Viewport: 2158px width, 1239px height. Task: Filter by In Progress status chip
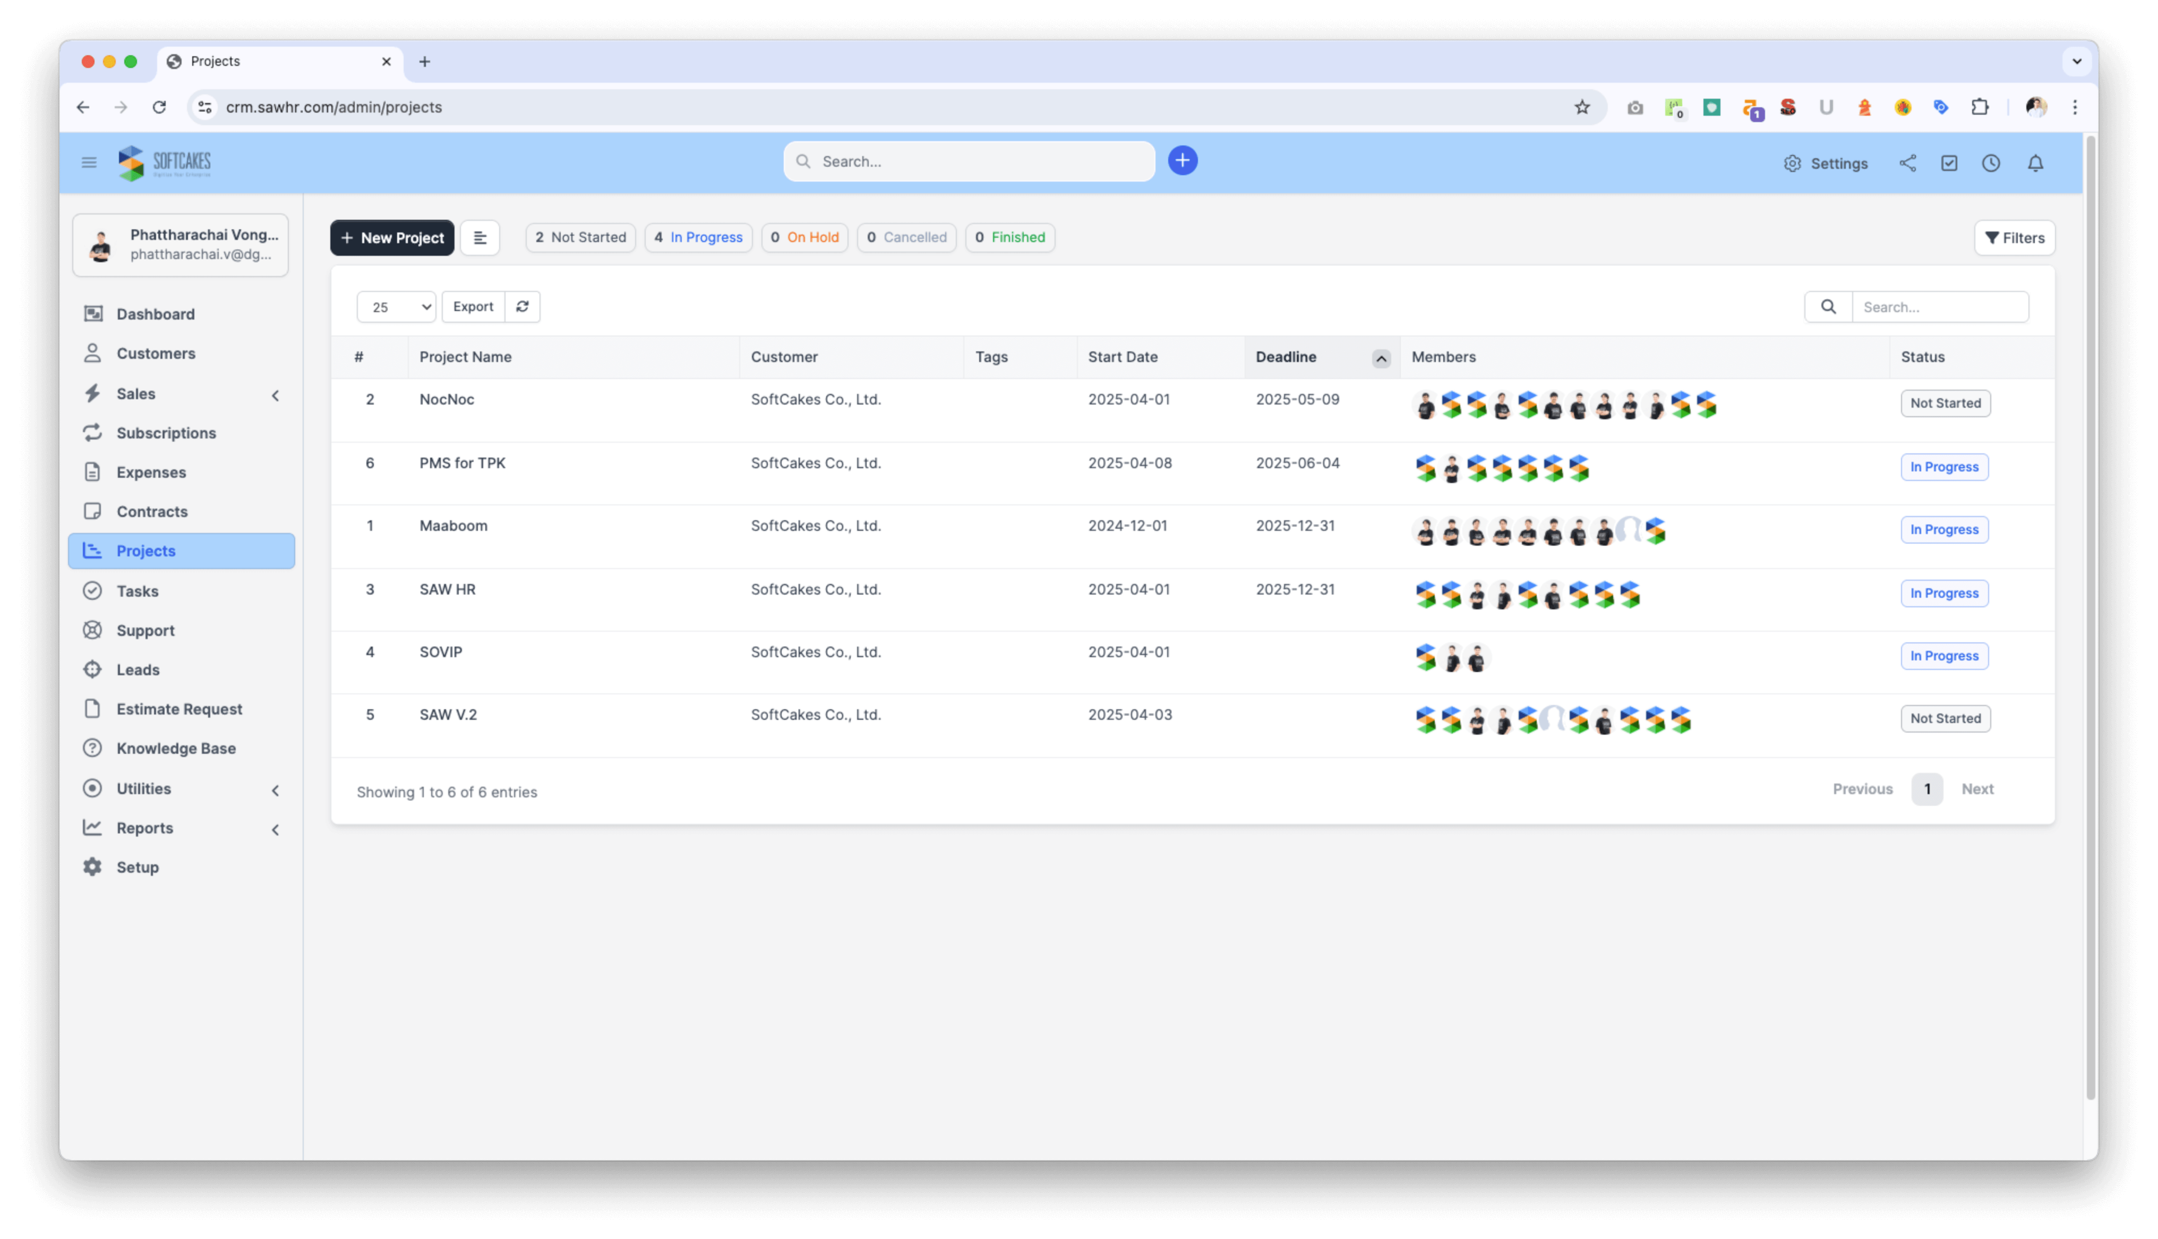click(698, 237)
